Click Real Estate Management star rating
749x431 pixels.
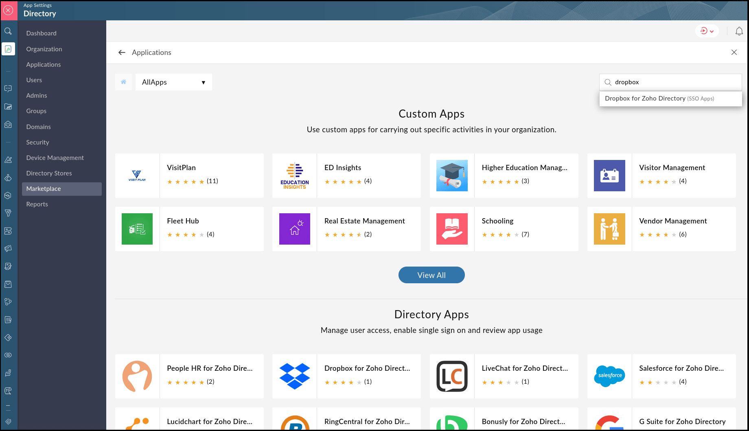click(x=343, y=234)
